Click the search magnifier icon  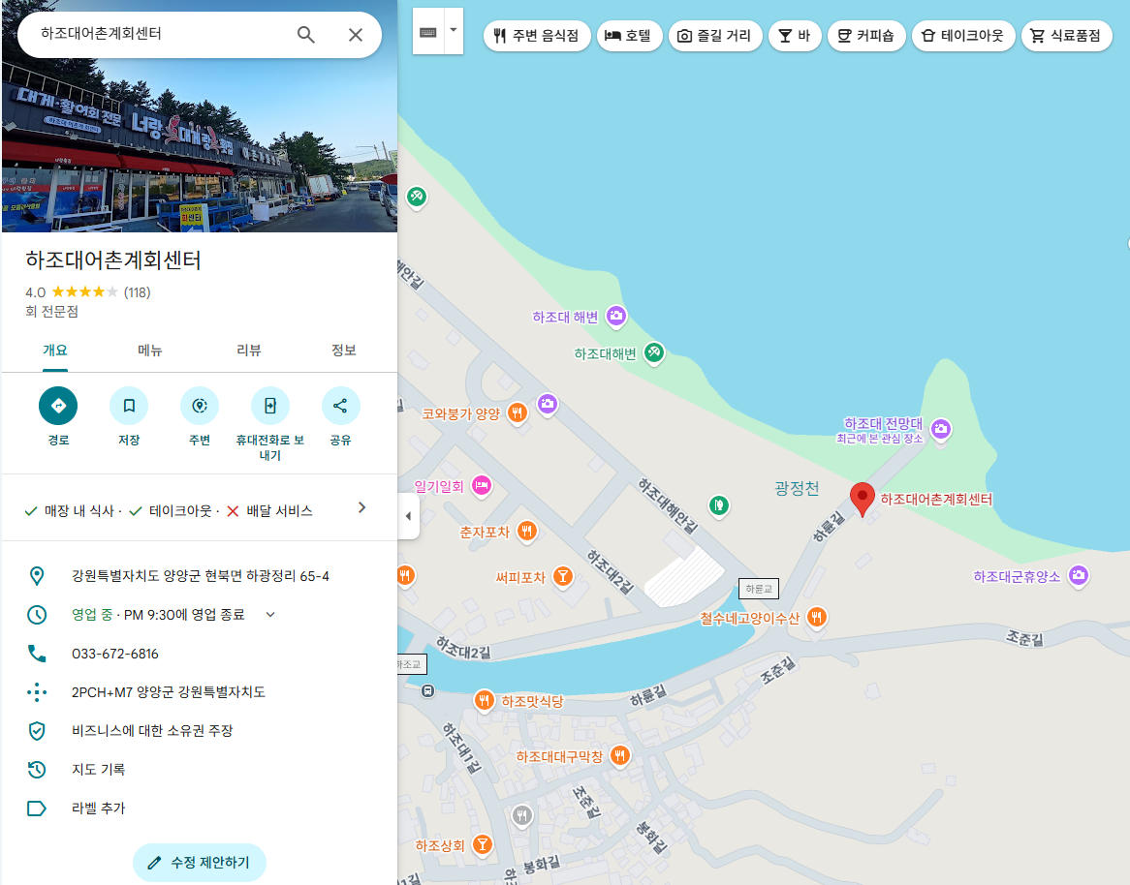[x=305, y=35]
